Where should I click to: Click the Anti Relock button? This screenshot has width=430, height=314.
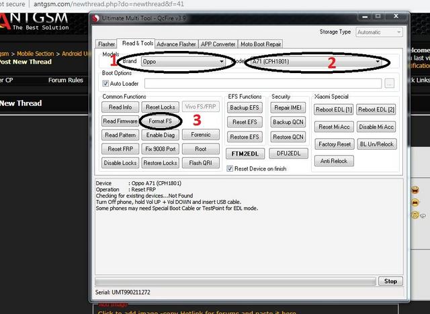coord(334,161)
